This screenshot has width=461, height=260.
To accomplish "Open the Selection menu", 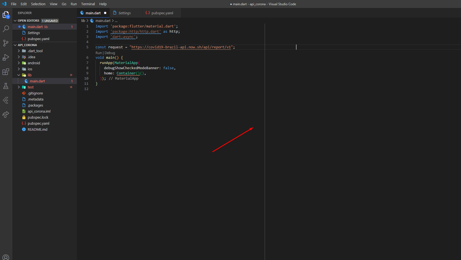I will tap(38, 4).
